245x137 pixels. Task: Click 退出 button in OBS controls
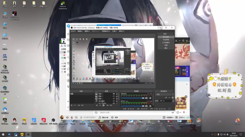(x=166, y=48)
